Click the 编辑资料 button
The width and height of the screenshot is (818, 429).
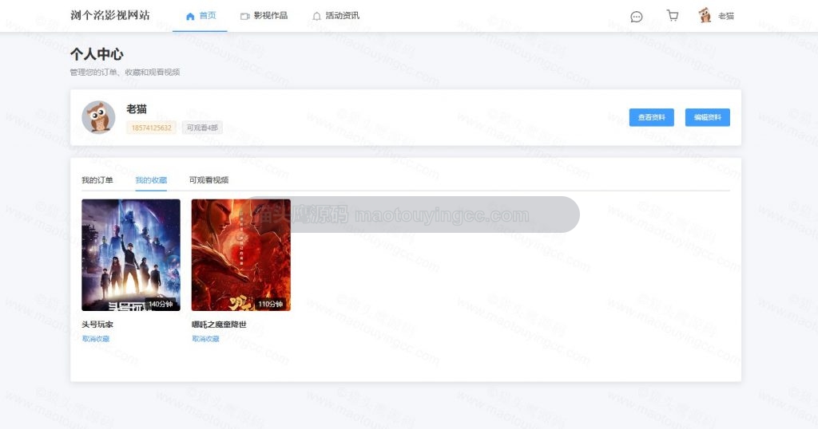pos(708,117)
